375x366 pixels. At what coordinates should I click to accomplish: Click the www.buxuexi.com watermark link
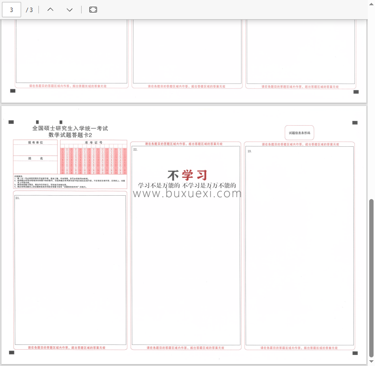pos(187,193)
